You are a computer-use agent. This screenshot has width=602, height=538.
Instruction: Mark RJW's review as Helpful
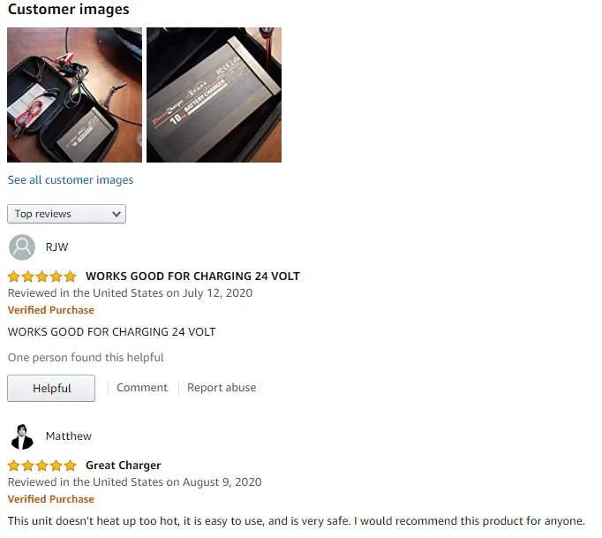[51, 388]
